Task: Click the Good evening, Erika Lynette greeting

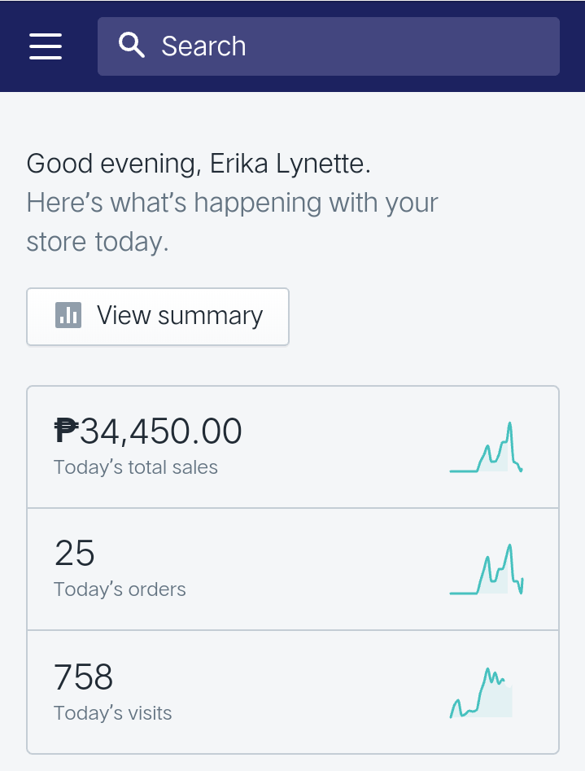Action: click(x=199, y=164)
